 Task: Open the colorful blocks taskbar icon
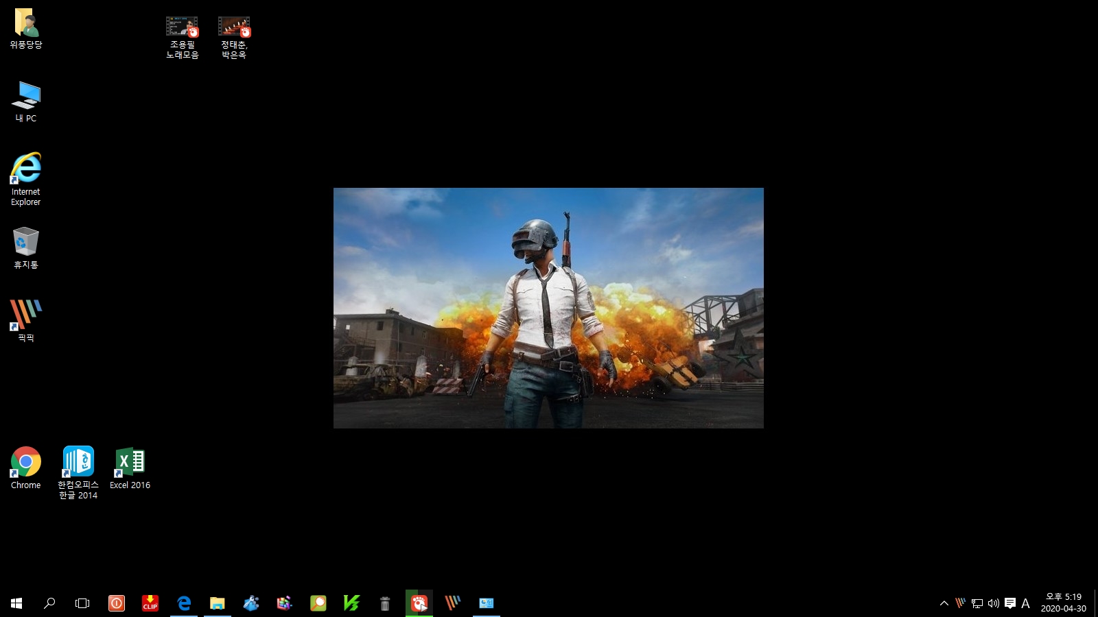pyautogui.click(x=285, y=603)
